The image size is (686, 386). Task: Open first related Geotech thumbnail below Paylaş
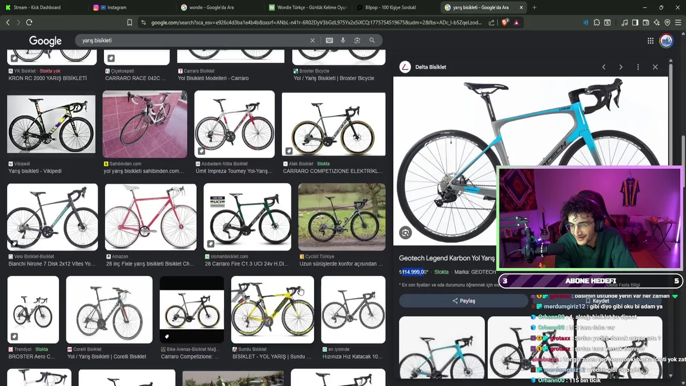(x=442, y=347)
